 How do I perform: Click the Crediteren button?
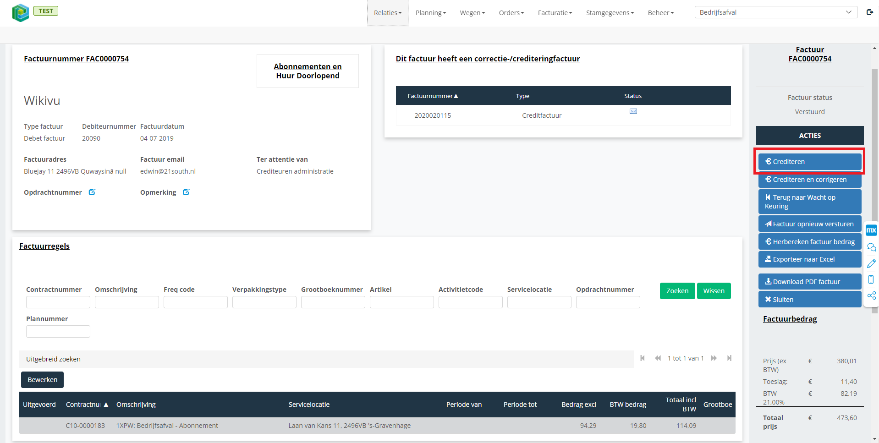[810, 161]
